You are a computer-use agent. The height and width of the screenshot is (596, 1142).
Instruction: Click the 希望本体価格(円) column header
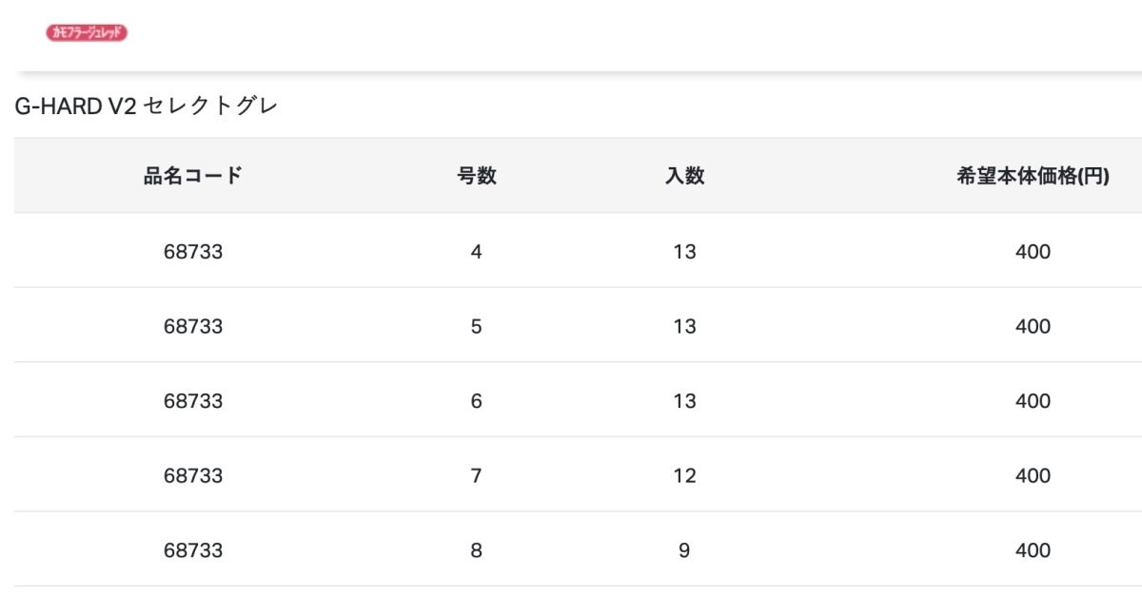tap(1033, 176)
